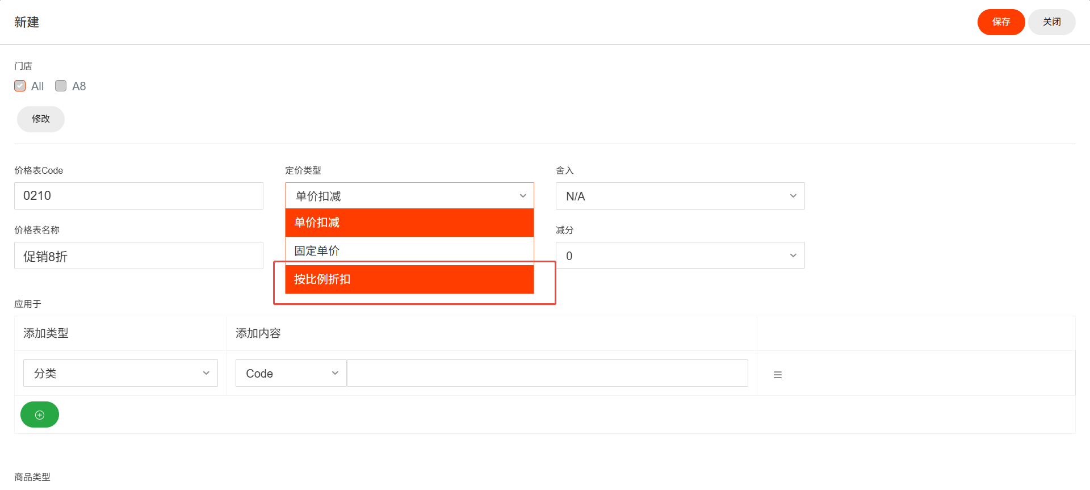Expand the 舍入 dropdown showing N/A
This screenshot has height=490, width=1090.
(680, 196)
